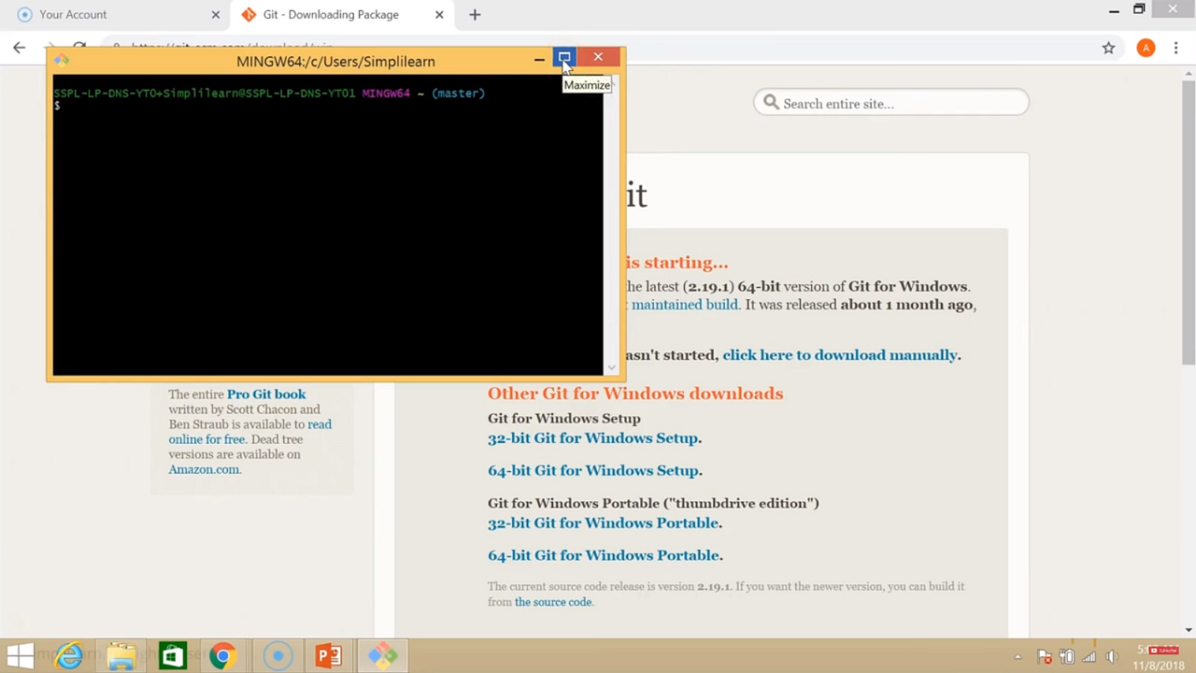1196x673 pixels.
Task: Switch to the Your Account tab
Action: (x=113, y=14)
